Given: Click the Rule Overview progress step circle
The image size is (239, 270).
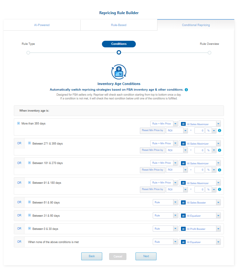Looking at the screenshot, I should [x=210, y=53].
